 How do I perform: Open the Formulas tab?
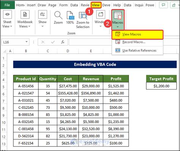pos(63,5)
